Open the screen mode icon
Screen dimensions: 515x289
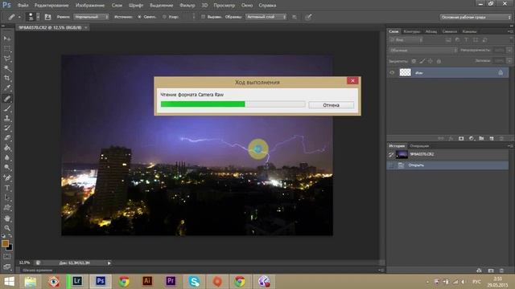pyautogui.click(x=7, y=267)
